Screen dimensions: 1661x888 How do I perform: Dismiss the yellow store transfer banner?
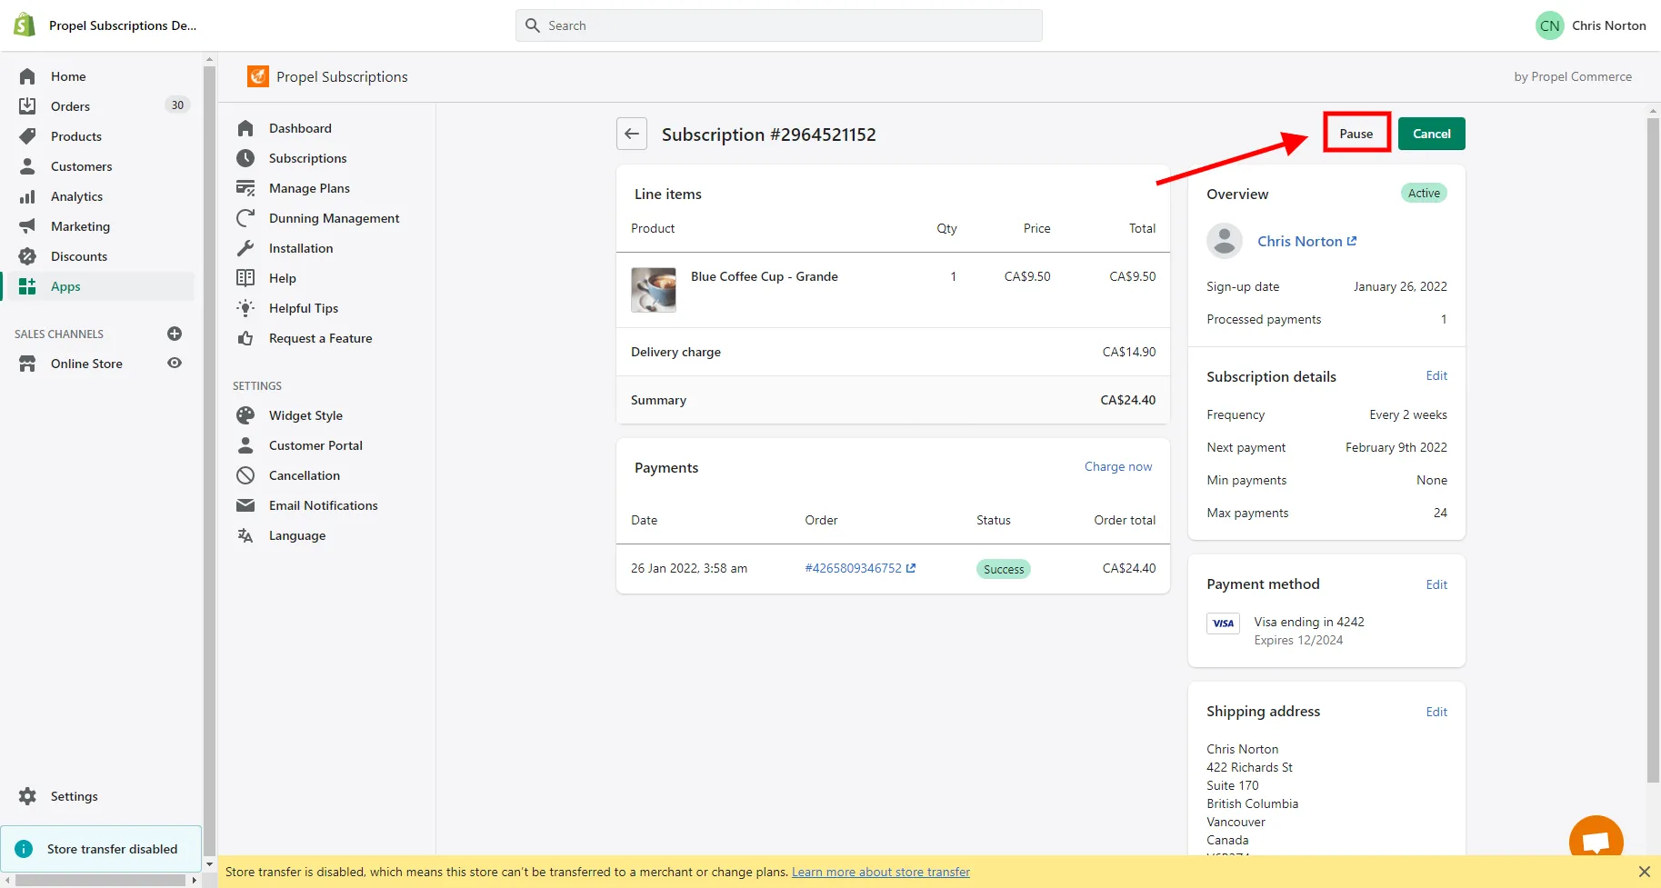tap(1644, 872)
